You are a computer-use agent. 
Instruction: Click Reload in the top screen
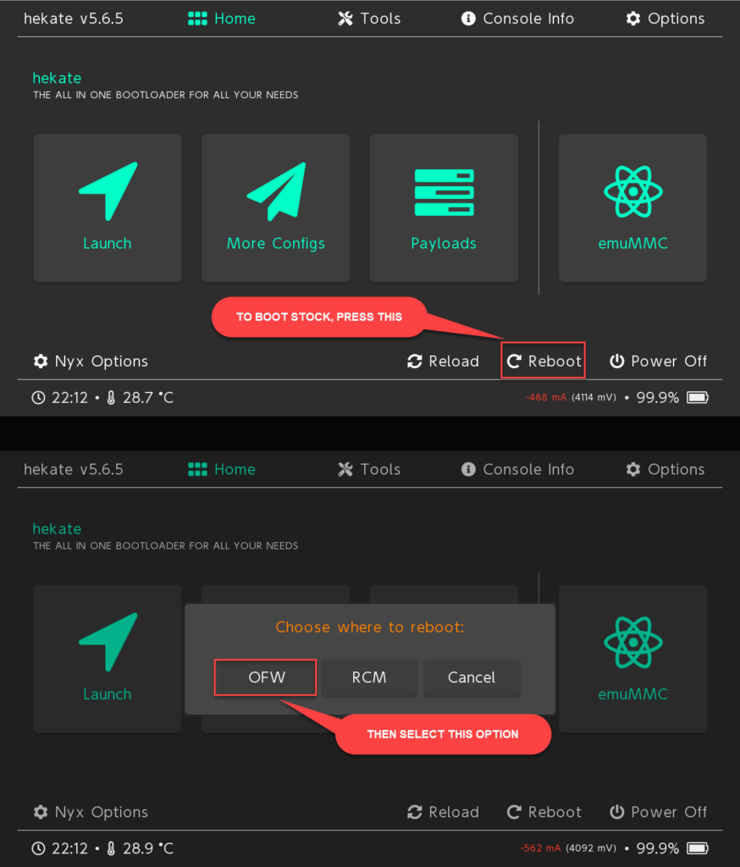(443, 361)
